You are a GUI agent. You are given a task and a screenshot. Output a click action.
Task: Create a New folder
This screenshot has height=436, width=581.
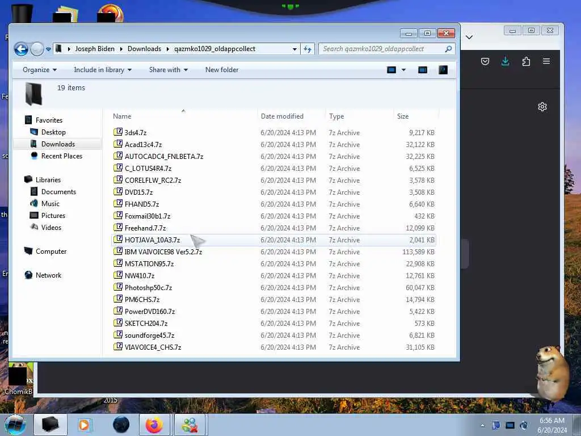tap(222, 70)
